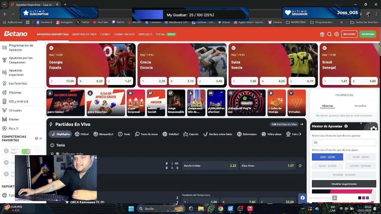Open Casino en Vivo menu item

point(124,34)
